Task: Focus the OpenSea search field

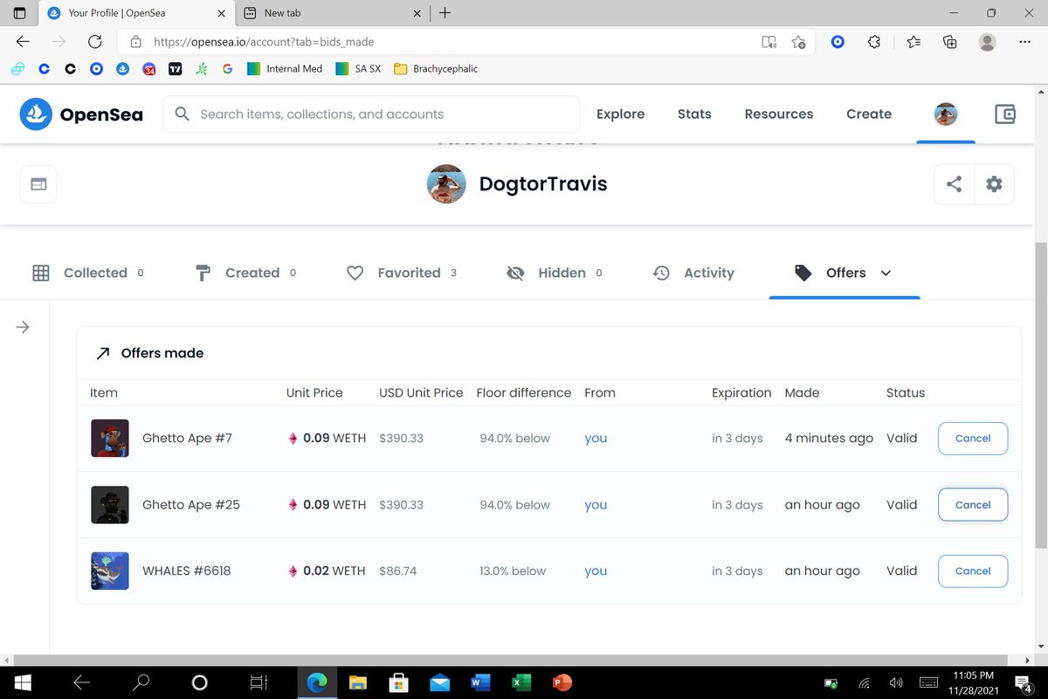Action: tap(371, 114)
